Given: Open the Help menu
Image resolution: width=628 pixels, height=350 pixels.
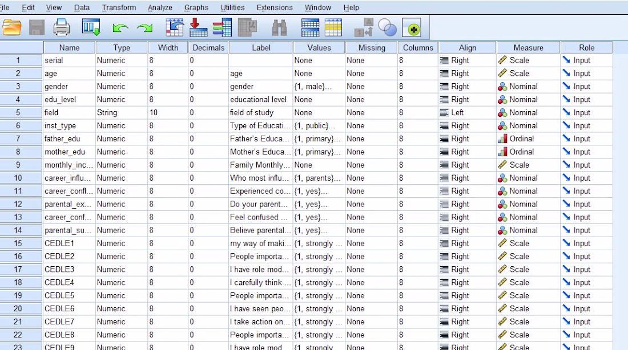Looking at the screenshot, I should (x=351, y=7).
